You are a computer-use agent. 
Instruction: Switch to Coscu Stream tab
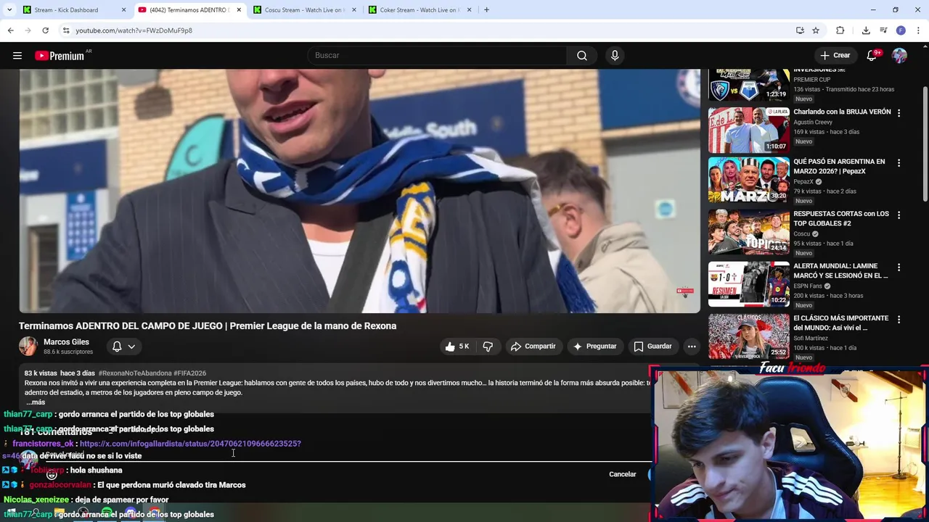(x=304, y=10)
